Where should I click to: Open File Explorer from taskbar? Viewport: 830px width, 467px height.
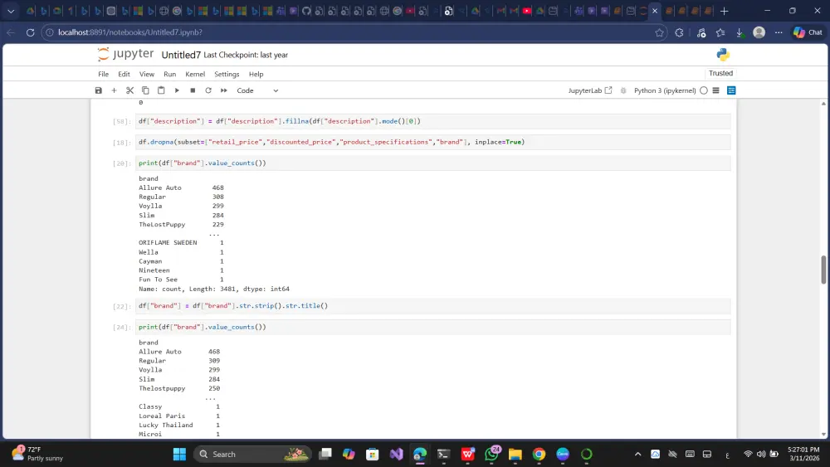pyautogui.click(x=515, y=454)
